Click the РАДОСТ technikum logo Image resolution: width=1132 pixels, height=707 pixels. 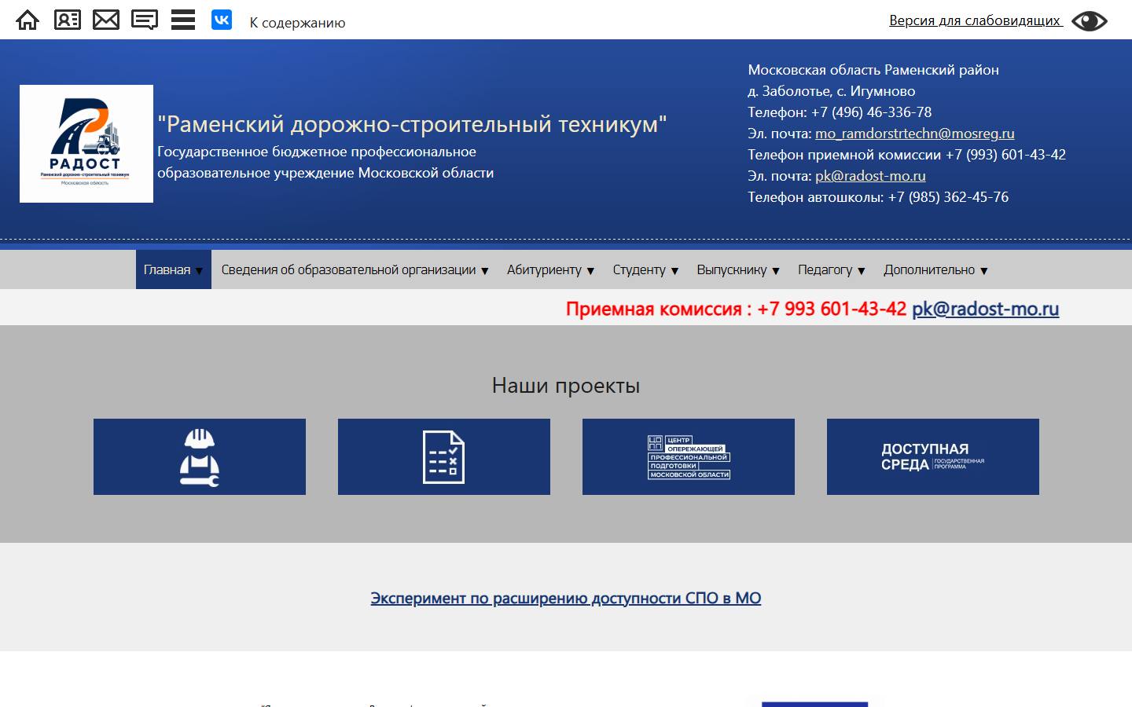(x=86, y=144)
